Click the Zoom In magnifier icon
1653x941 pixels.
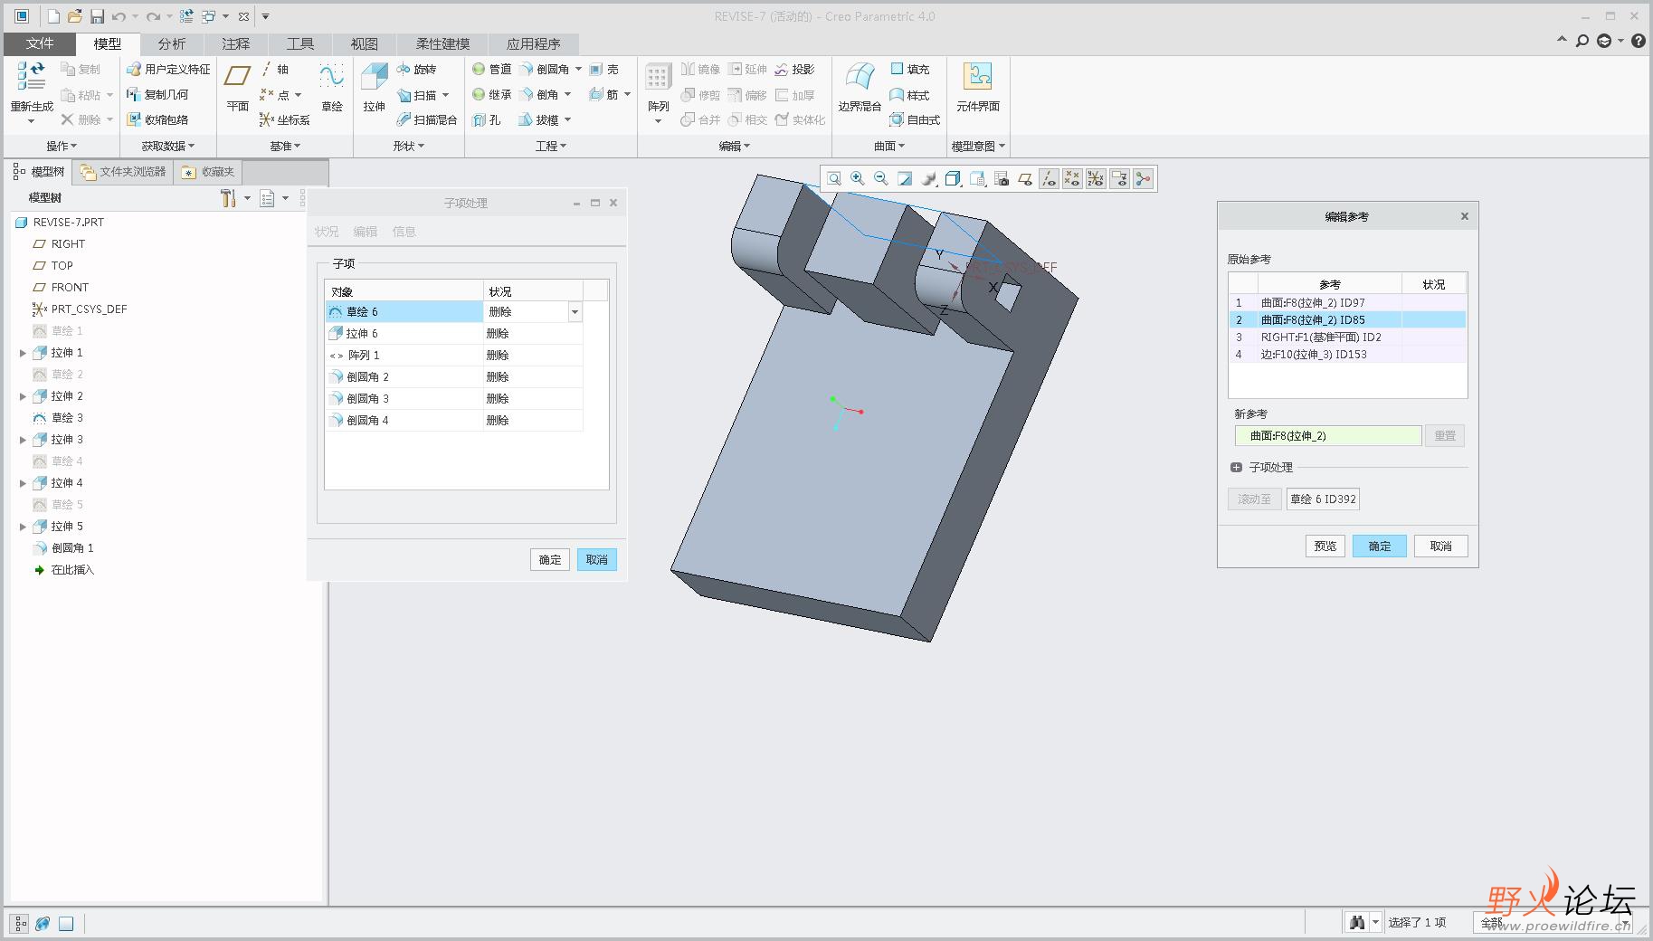[x=857, y=179]
